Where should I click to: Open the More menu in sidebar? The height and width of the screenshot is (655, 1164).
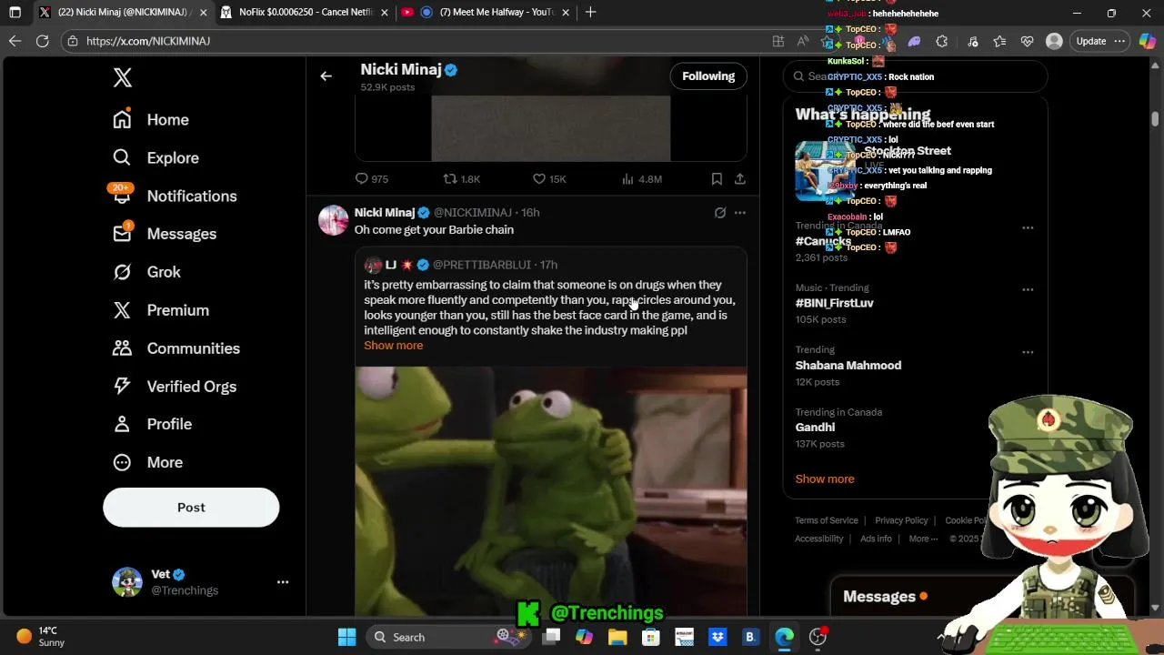coord(147,462)
